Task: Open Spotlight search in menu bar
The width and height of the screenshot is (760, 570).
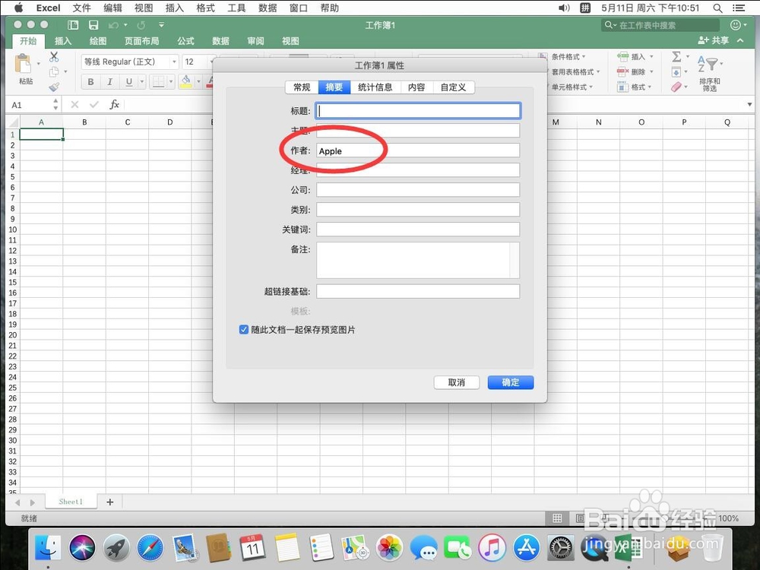Action: coord(718,8)
